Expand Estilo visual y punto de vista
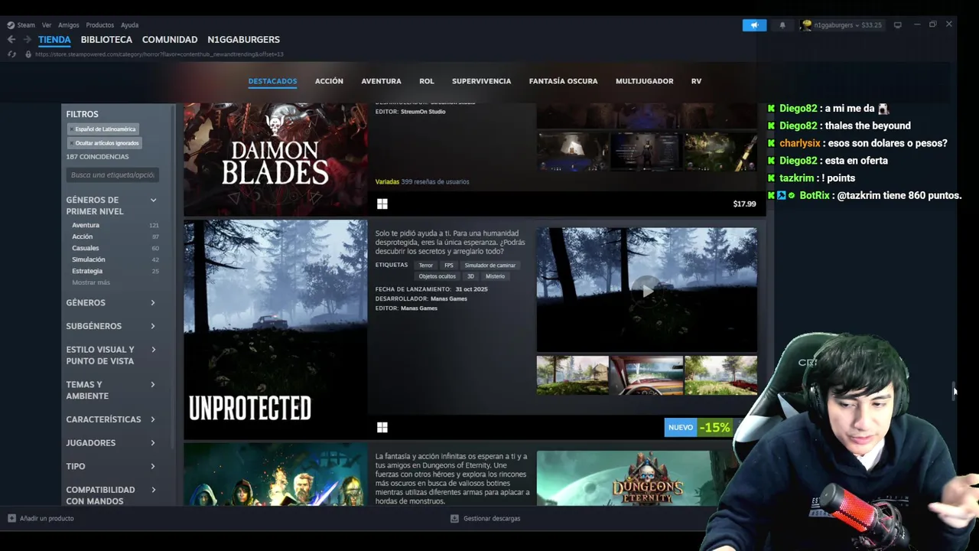979x551 pixels. click(x=153, y=350)
